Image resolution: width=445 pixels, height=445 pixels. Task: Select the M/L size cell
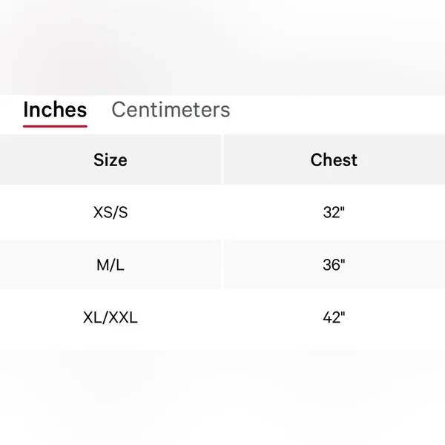(111, 265)
